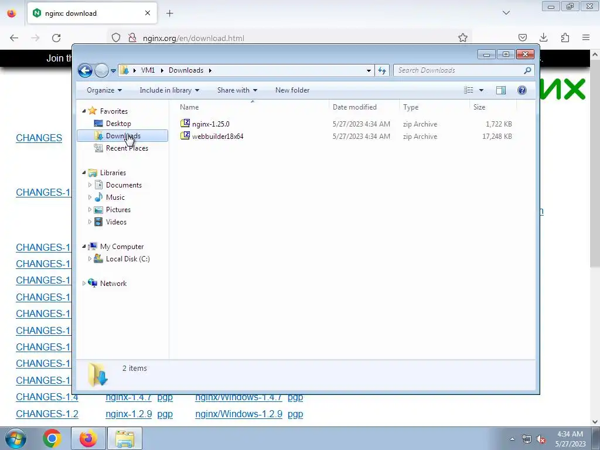Click VM1 in the address breadcrumb
The image size is (600, 450).
tap(148, 70)
